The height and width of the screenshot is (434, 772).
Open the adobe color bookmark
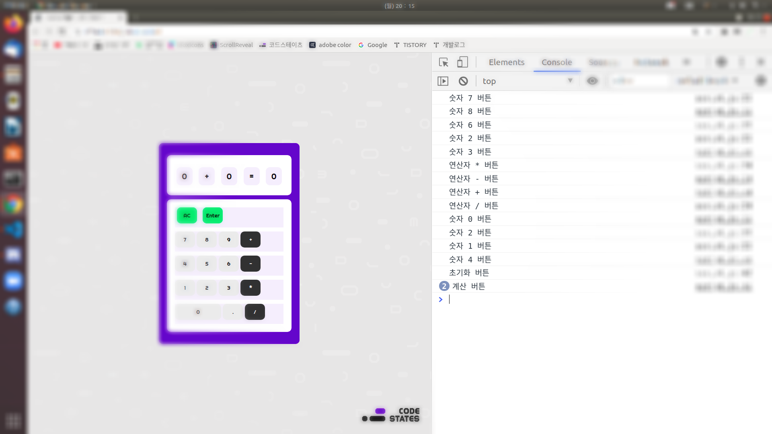330,45
